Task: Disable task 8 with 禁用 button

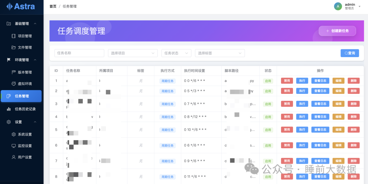Action: [287, 177]
